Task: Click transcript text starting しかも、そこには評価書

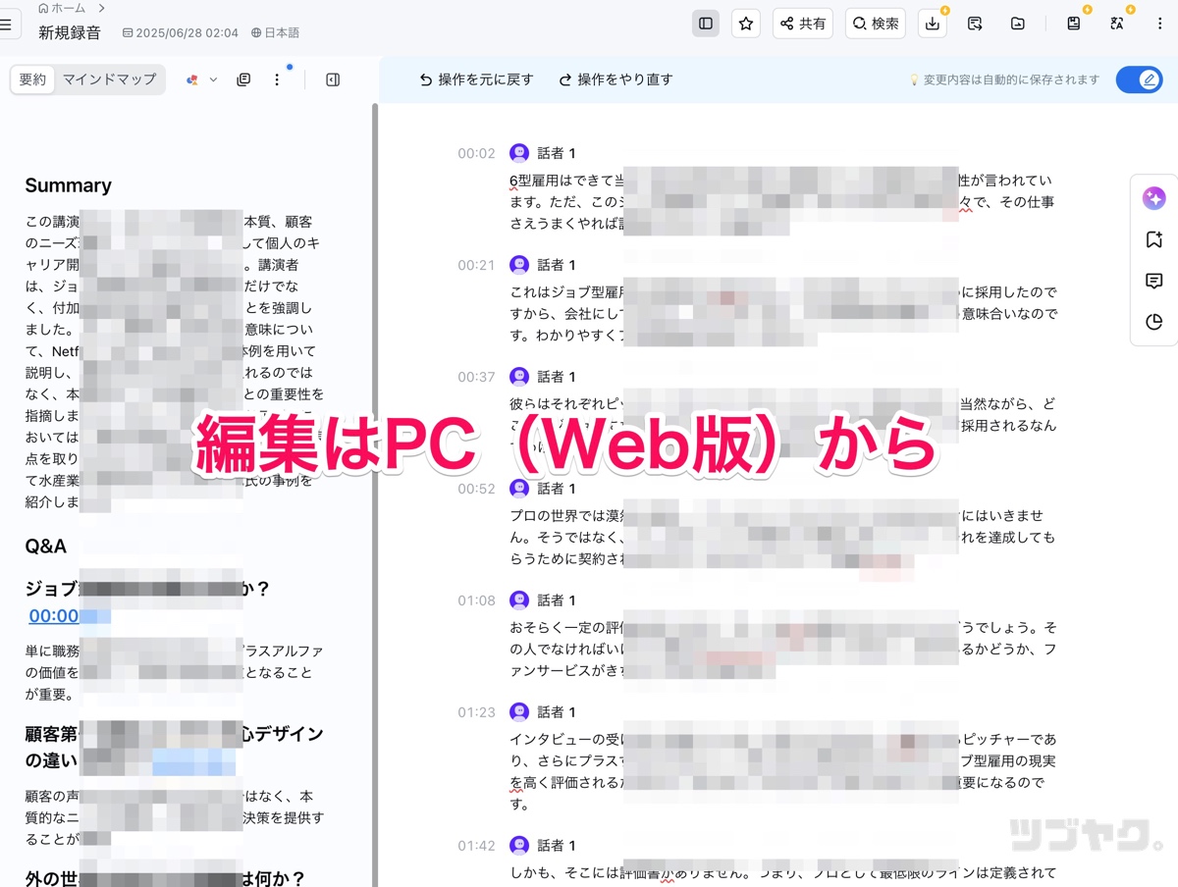Action: [783, 872]
